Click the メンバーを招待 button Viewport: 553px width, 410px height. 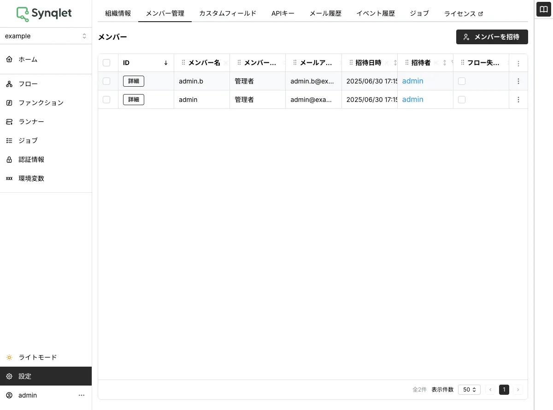[x=492, y=37]
